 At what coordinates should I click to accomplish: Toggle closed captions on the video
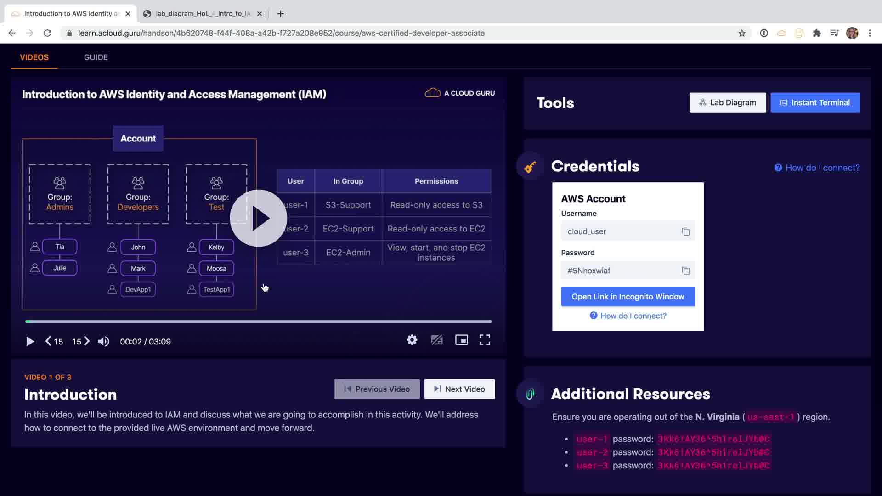pos(436,340)
